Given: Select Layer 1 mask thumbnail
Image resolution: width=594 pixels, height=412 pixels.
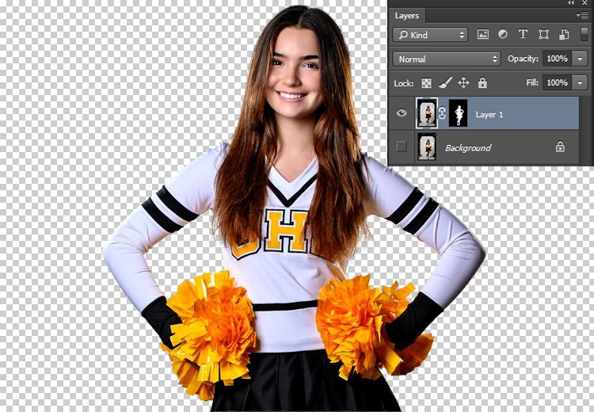Looking at the screenshot, I should coord(458,113).
